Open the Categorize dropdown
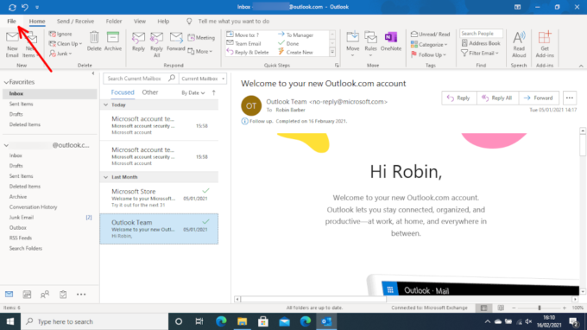The width and height of the screenshot is (587, 330). point(429,45)
